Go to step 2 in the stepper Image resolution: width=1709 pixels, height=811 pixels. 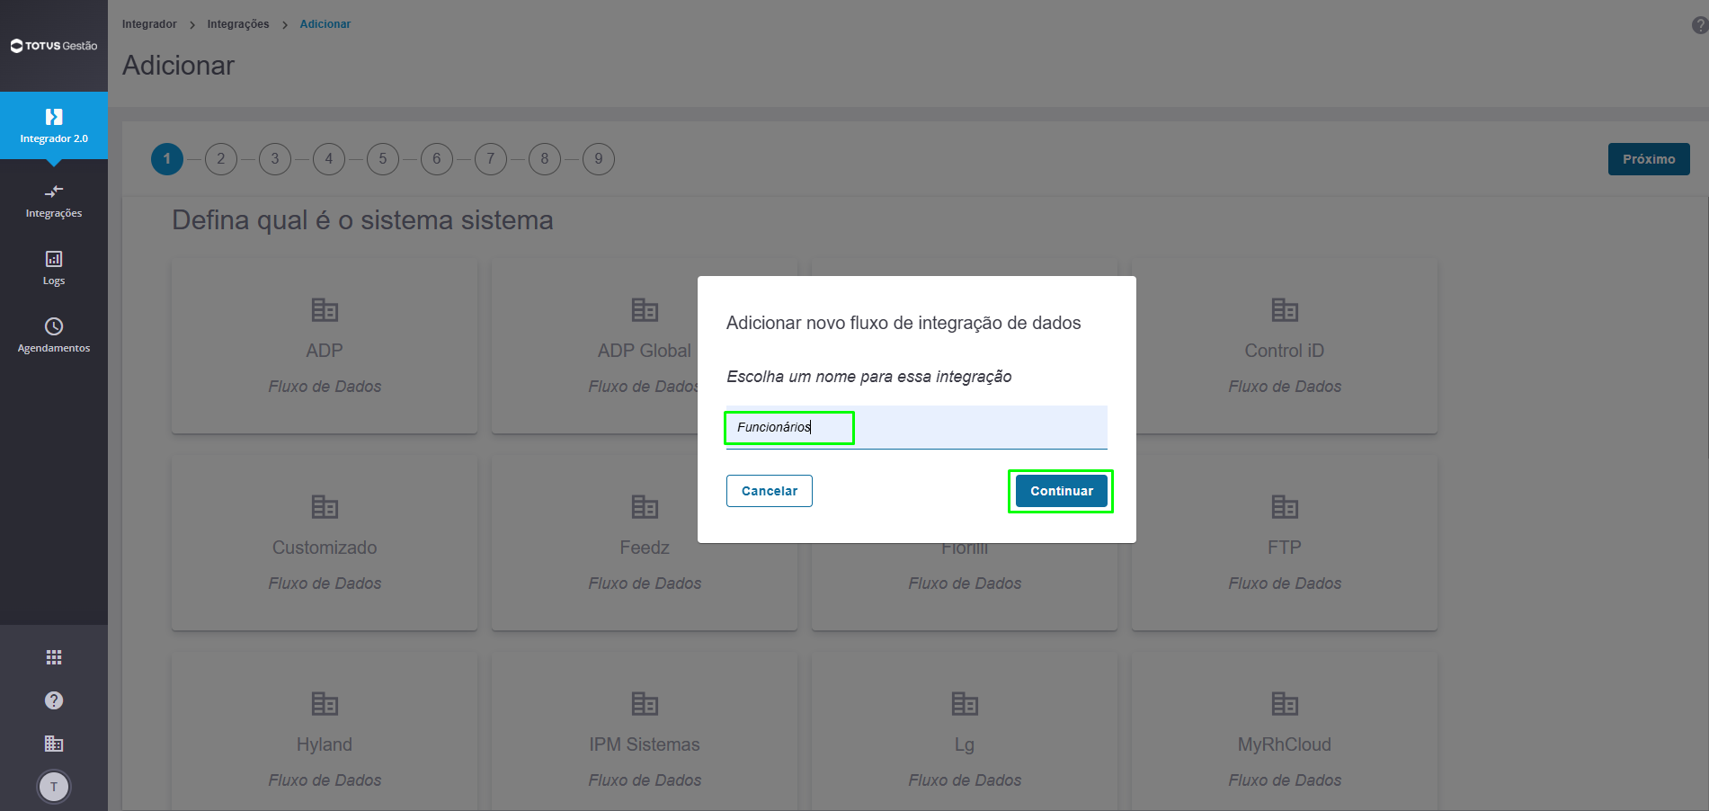coord(221,159)
